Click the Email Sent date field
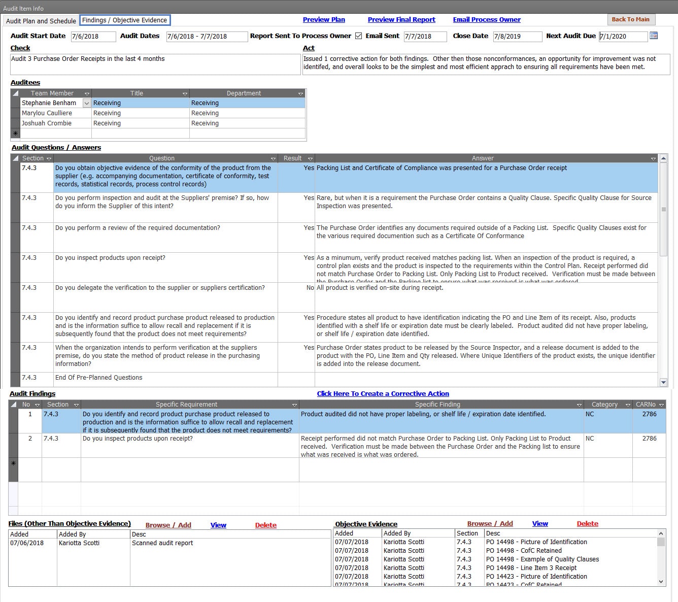The image size is (678, 602). click(425, 37)
